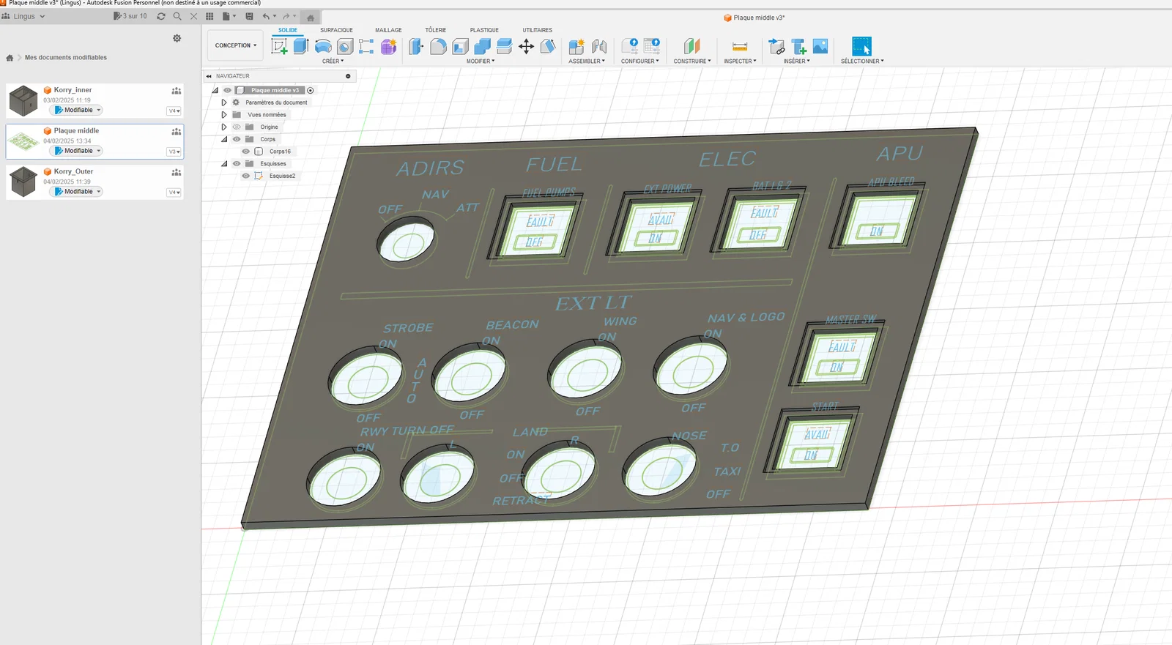Viewport: 1172px width, 645px height.
Task: Select the Extrude tool
Action: [301, 47]
